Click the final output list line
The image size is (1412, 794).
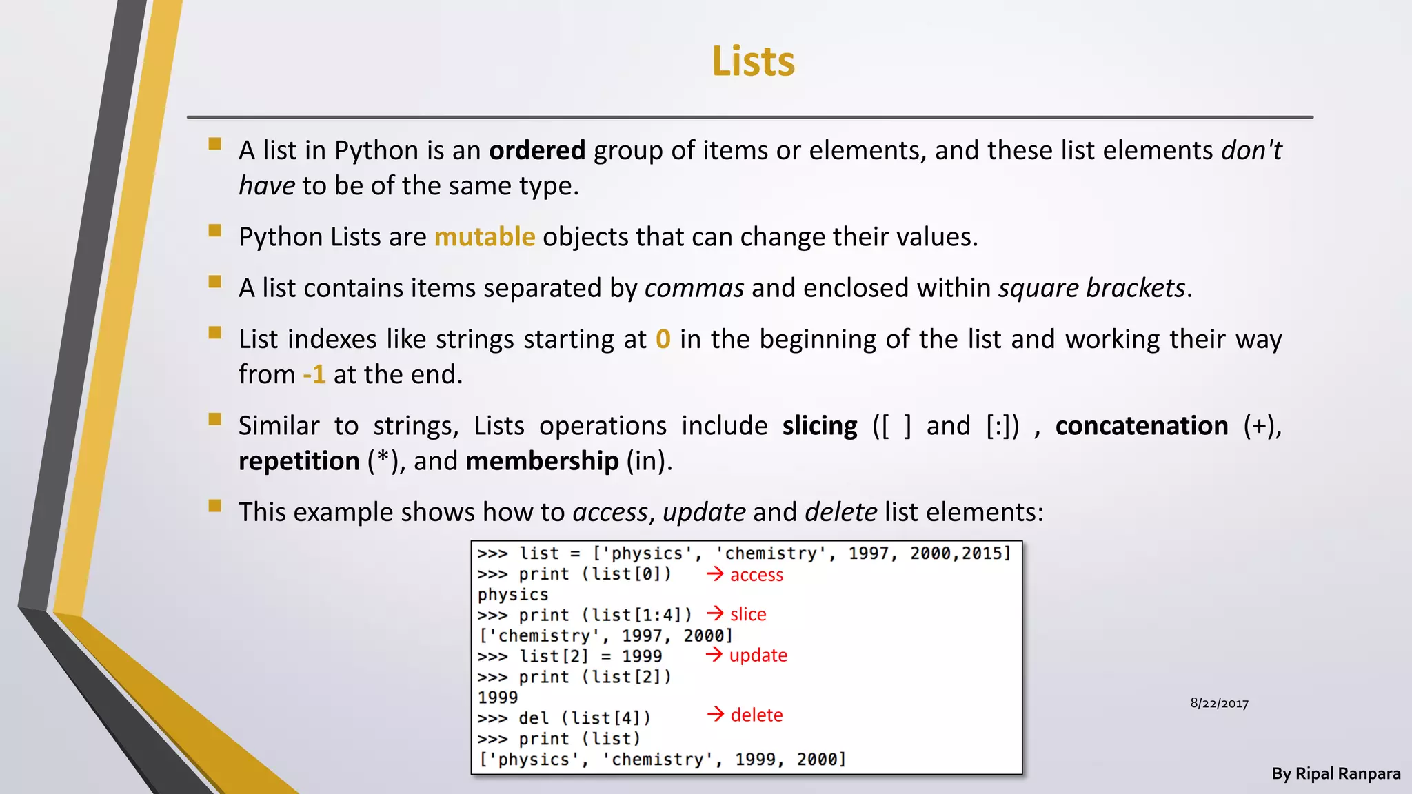pyautogui.click(x=662, y=760)
